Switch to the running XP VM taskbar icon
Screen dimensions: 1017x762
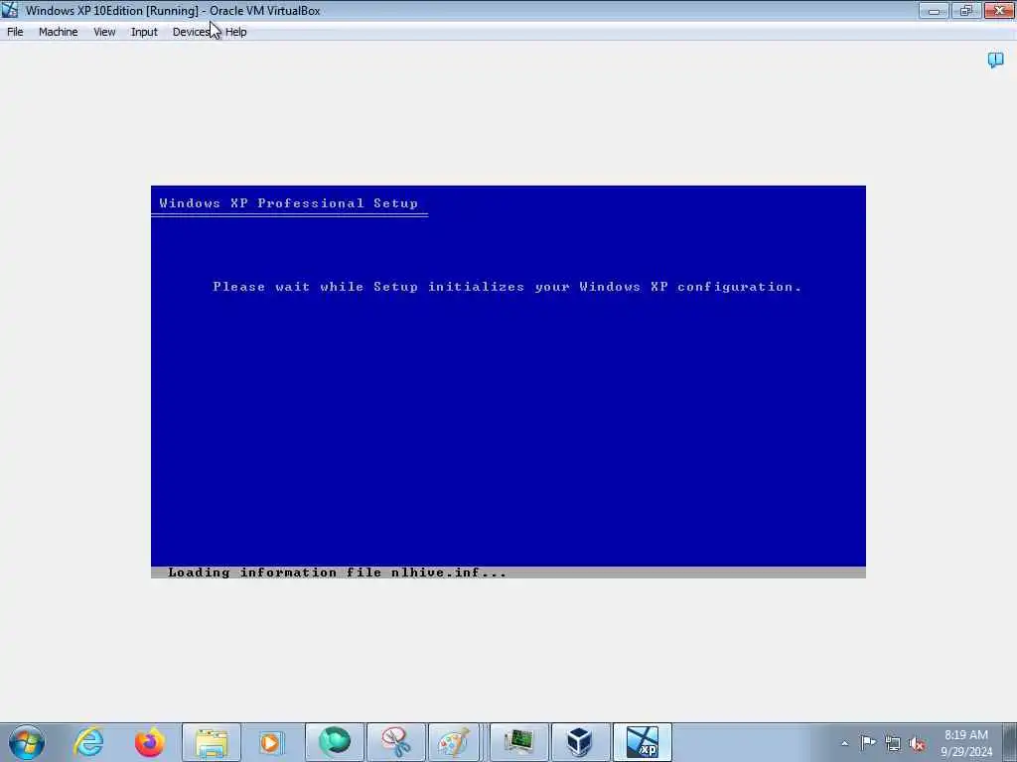pos(643,742)
